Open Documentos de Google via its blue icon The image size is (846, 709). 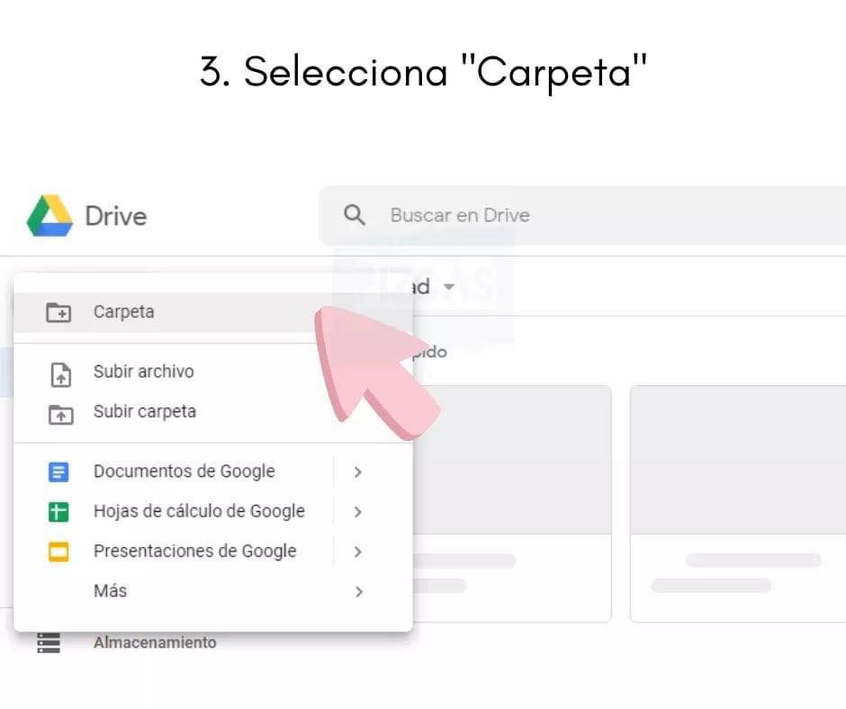[x=59, y=471]
